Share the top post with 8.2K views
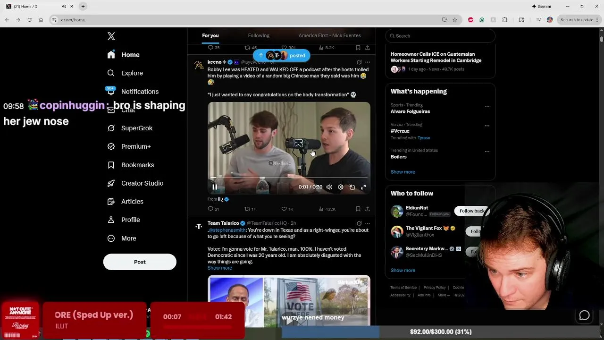Viewport: 604px width, 340px height. tap(368, 48)
